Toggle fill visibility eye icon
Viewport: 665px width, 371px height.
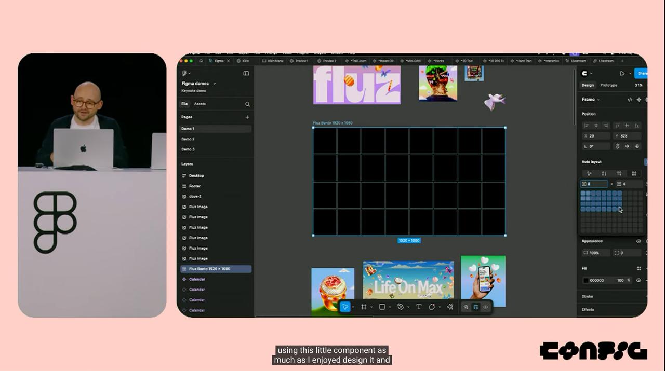(639, 280)
